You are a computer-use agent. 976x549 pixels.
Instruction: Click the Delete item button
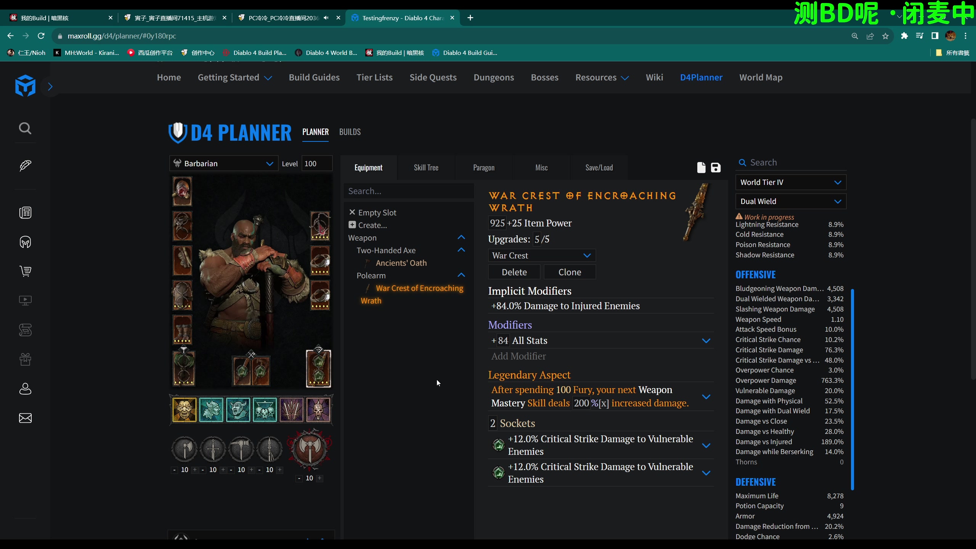click(x=514, y=272)
